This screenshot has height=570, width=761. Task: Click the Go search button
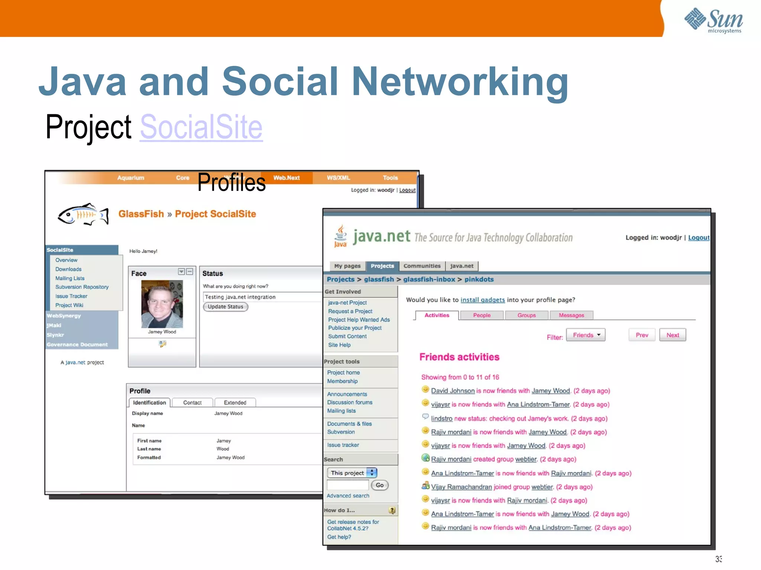coord(379,485)
